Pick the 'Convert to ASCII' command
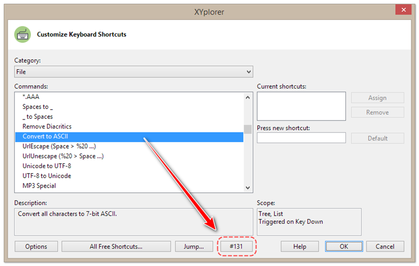This screenshot has width=419, height=266. tap(45, 136)
